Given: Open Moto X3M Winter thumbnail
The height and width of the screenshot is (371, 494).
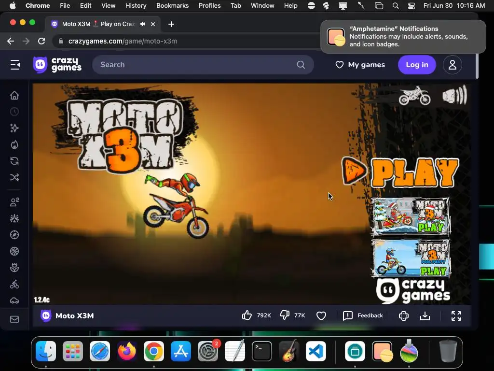Looking at the screenshot, I should pos(411,216).
